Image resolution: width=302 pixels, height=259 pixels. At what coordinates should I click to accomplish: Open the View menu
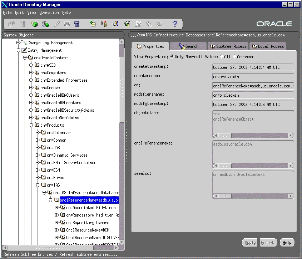31,12
